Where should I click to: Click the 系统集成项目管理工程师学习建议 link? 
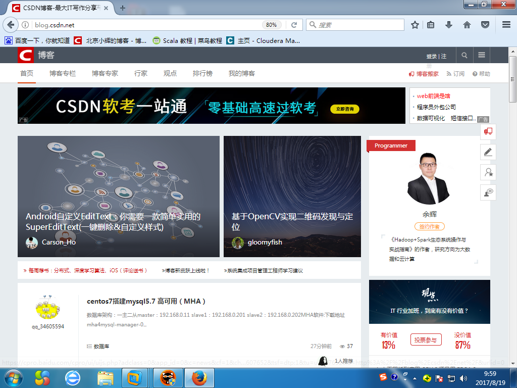[263, 271]
